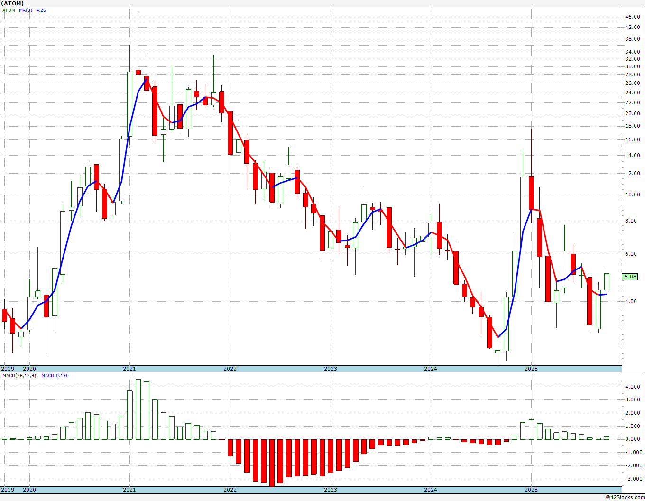Select 2024 on the price chart time axis
This screenshot has height=501, width=645.
(431, 369)
